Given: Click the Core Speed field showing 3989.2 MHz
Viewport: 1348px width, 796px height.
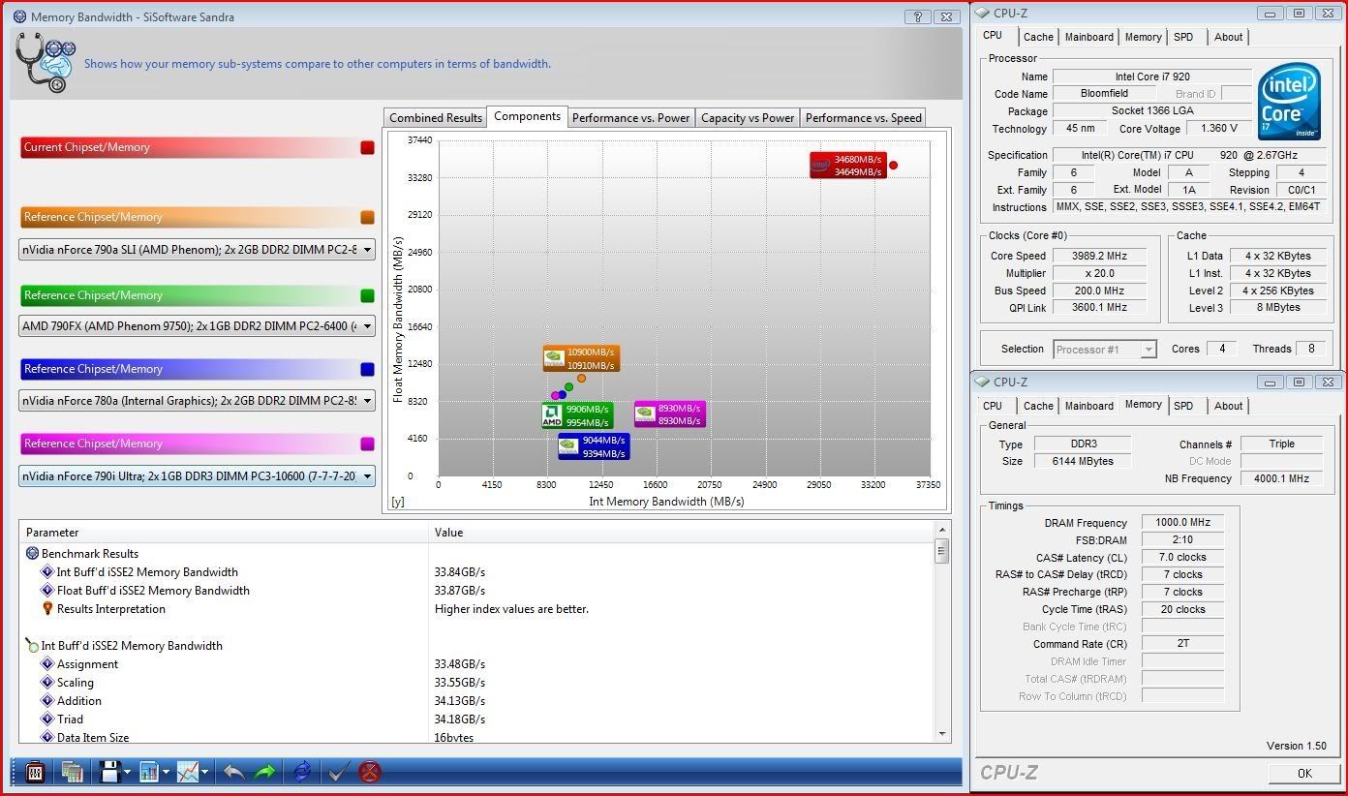Looking at the screenshot, I should pyautogui.click(x=1099, y=256).
